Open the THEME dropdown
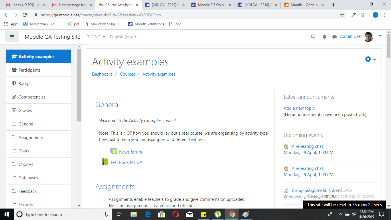This screenshot has height=220, width=391. pos(96,37)
